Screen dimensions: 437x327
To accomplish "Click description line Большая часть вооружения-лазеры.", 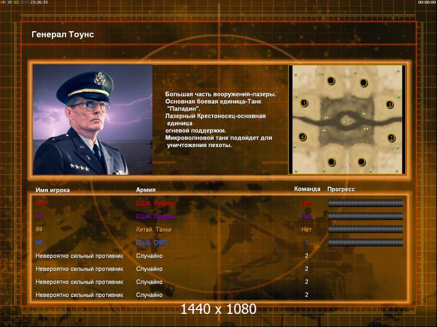I will click(221, 94).
